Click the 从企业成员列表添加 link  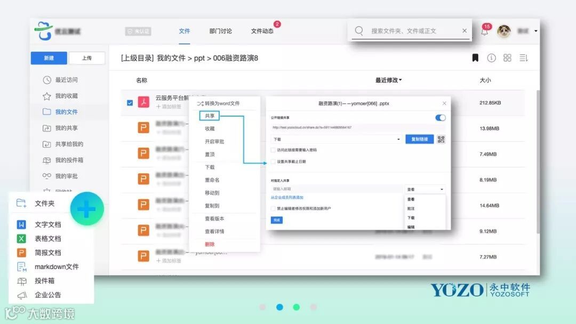coord(287,197)
